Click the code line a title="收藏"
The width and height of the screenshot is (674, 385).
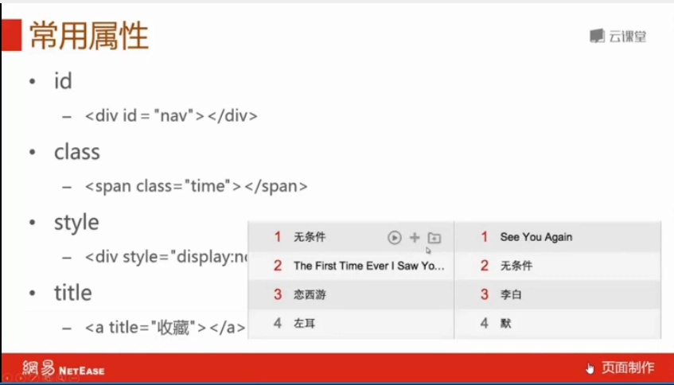click(166, 328)
